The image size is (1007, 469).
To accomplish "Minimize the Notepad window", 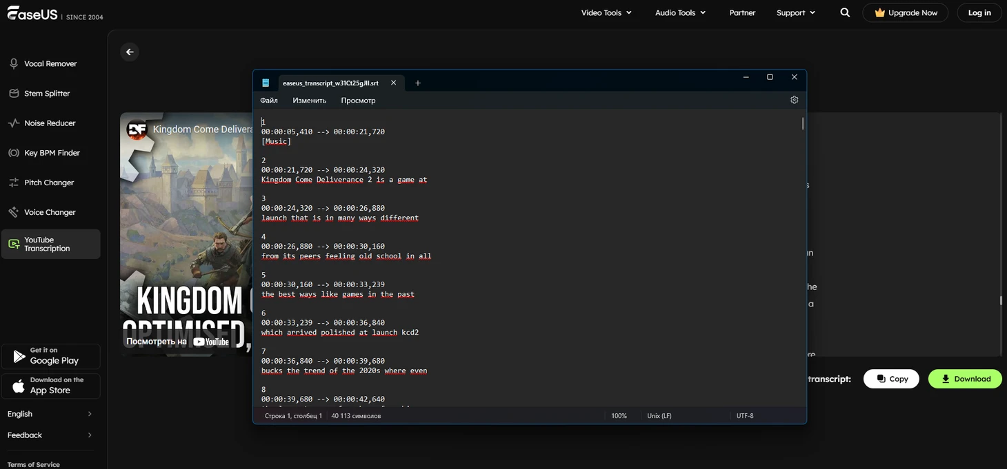I will tap(746, 77).
